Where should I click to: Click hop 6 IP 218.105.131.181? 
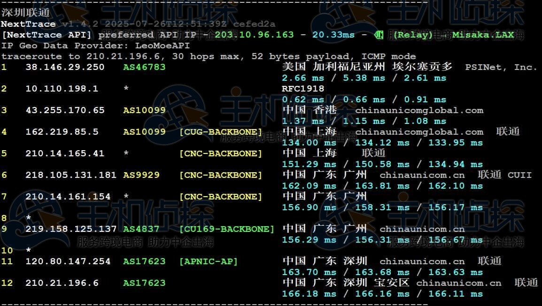[x=71, y=175]
